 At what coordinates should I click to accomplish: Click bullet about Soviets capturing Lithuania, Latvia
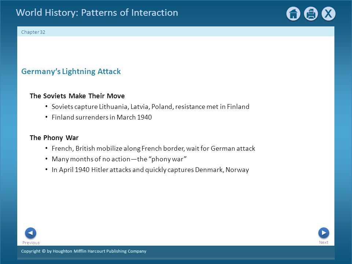tap(150, 107)
